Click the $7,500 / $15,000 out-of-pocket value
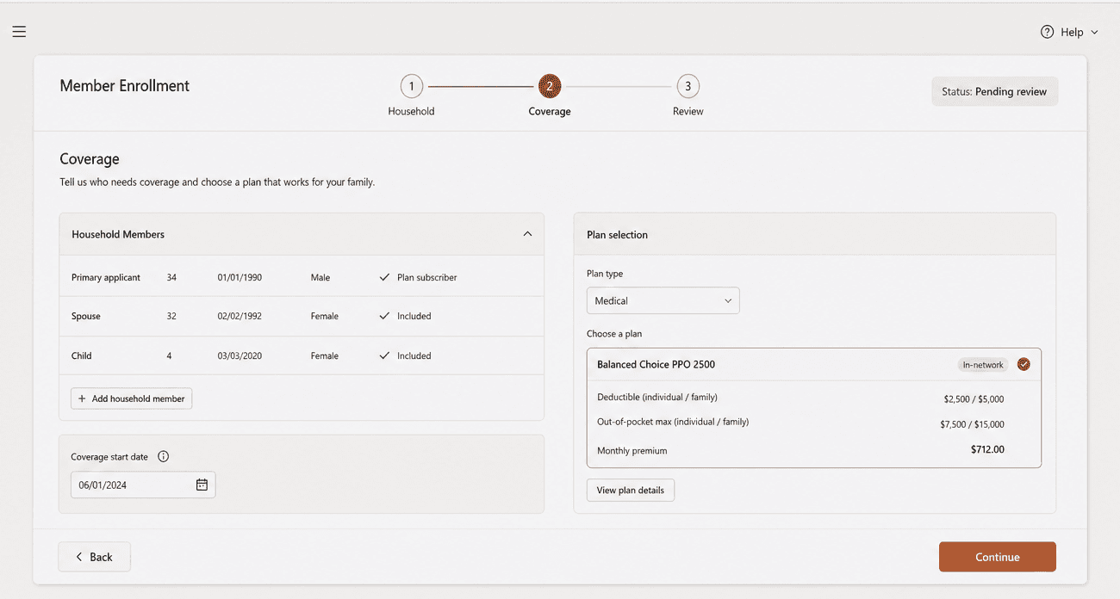 tap(972, 424)
